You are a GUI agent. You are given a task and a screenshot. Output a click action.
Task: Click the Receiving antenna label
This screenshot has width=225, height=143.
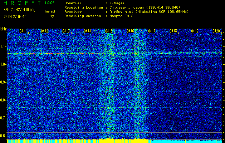[x=83, y=16]
